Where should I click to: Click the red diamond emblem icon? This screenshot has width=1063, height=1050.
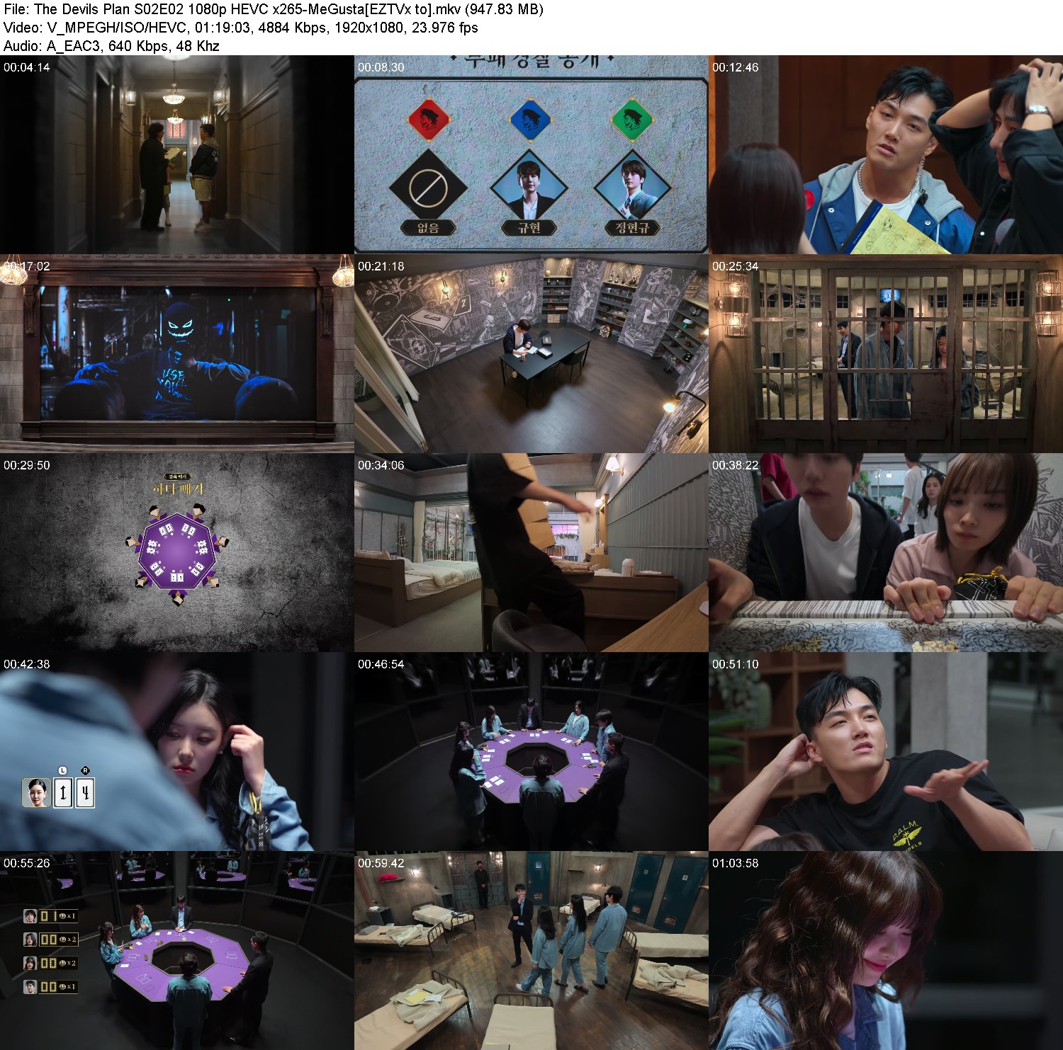[429, 120]
